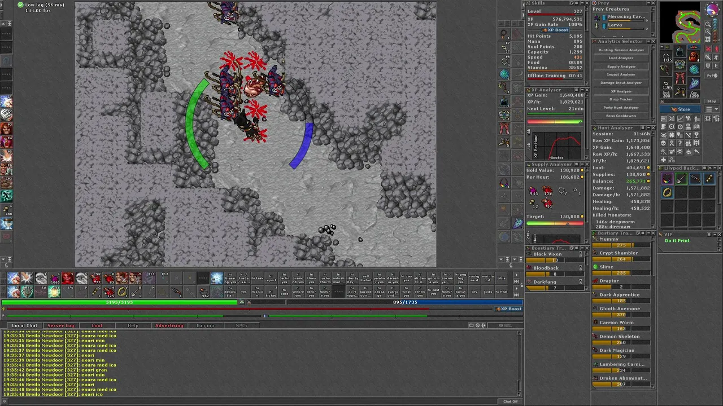Minimize the Hunt Analyser panel
Screen dimensions: 723x406
648,128
